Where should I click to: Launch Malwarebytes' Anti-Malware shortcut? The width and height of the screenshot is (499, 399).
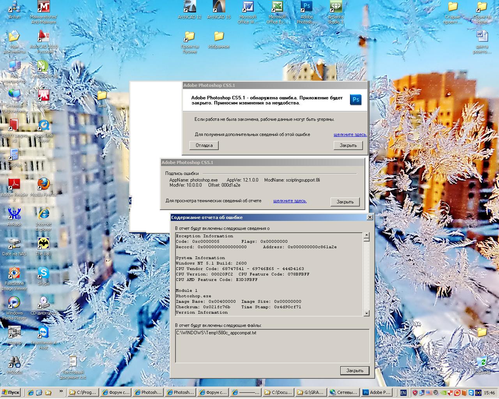coord(43,12)
